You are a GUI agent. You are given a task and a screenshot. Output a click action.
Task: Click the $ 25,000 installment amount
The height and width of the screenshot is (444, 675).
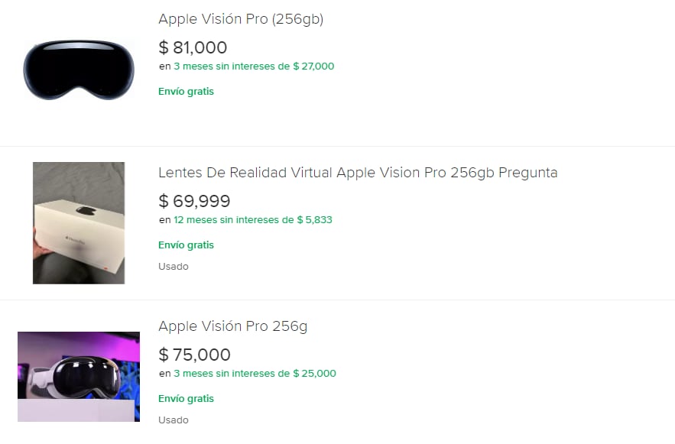click(x=314, y=374)
